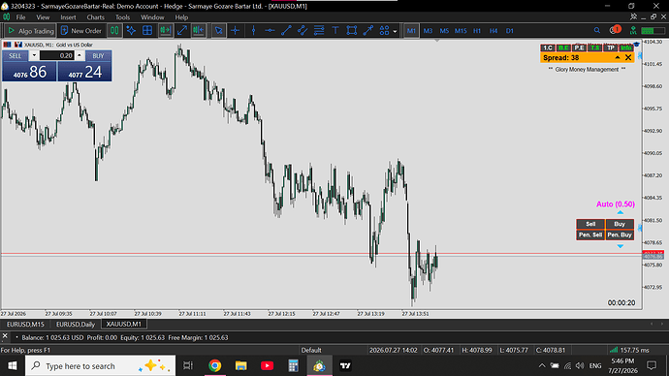Switch to H4 timeframe
This screenshot has width=669, height=376.
pos(494,31)
